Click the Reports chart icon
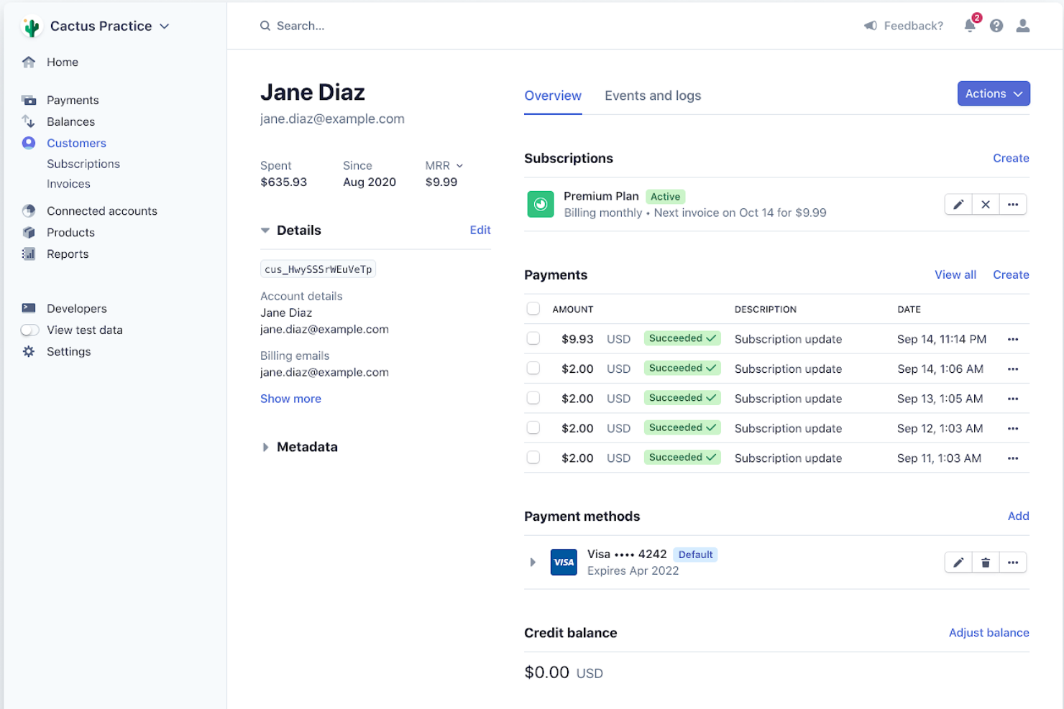Image resolution: width=1064 pixels, height=709 pixels. (x=29, y=254)
